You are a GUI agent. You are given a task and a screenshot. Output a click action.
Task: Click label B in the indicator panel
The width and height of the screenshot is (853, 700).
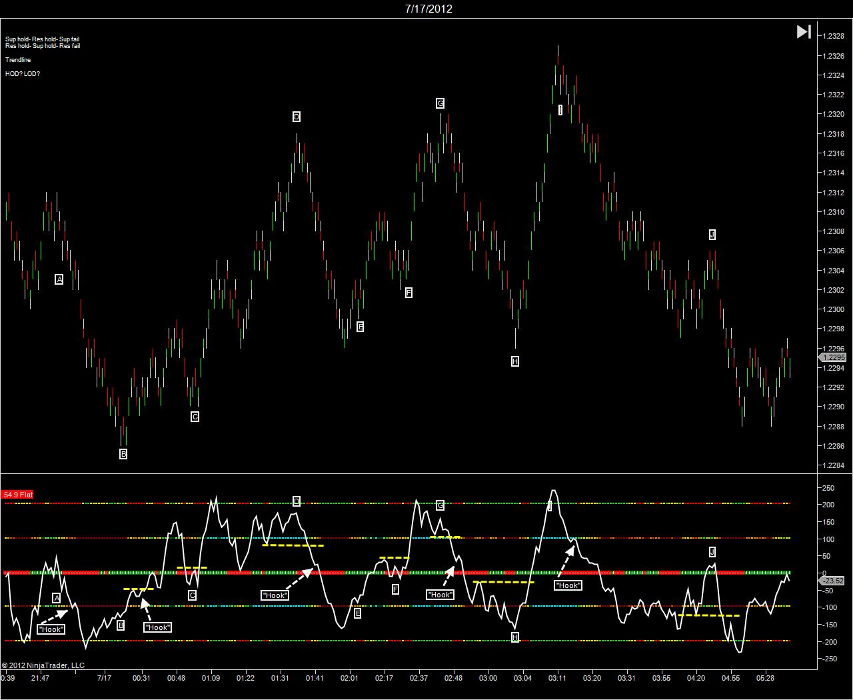(121, 625)
